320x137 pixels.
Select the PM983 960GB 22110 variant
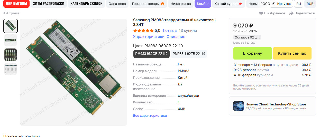(151, 54)
